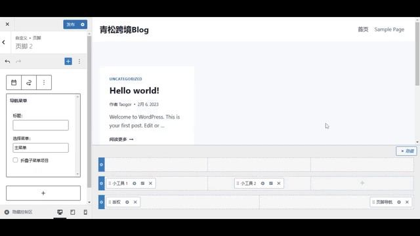Close the customizer with the X icon

pos(7,24)
